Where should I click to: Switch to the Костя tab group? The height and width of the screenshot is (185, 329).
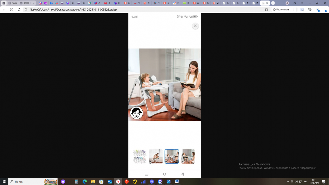[25, 3]
